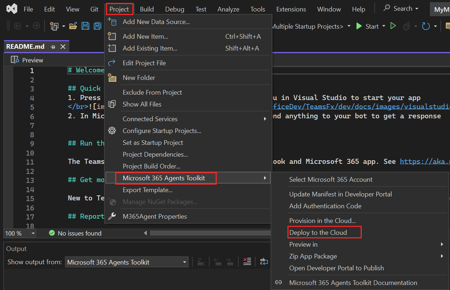
Task: Choose Deploy to the Cloud
Action: [x=318, y=232]
